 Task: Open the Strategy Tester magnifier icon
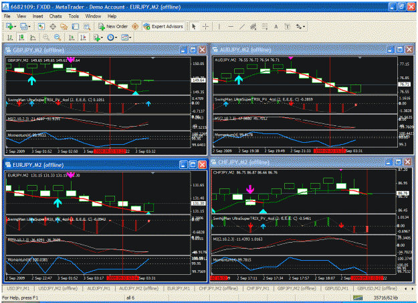87,26
